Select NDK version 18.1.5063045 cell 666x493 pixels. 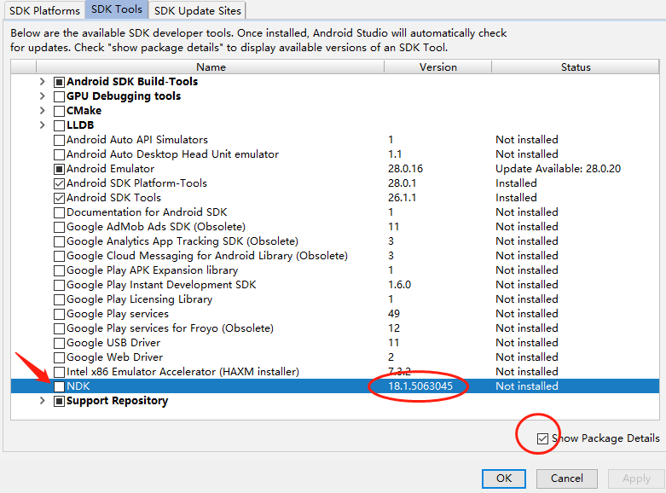[x=420, y=386]
